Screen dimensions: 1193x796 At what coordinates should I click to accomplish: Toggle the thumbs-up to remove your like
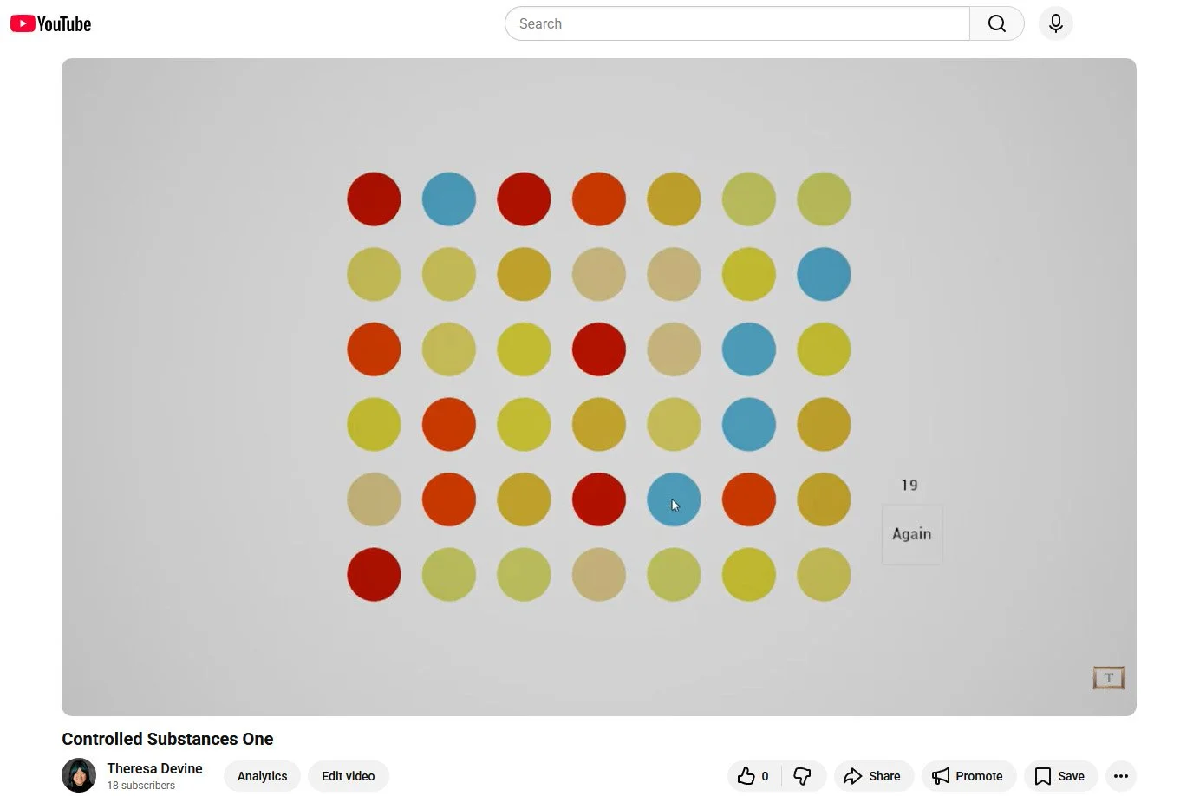click(746, 776)
